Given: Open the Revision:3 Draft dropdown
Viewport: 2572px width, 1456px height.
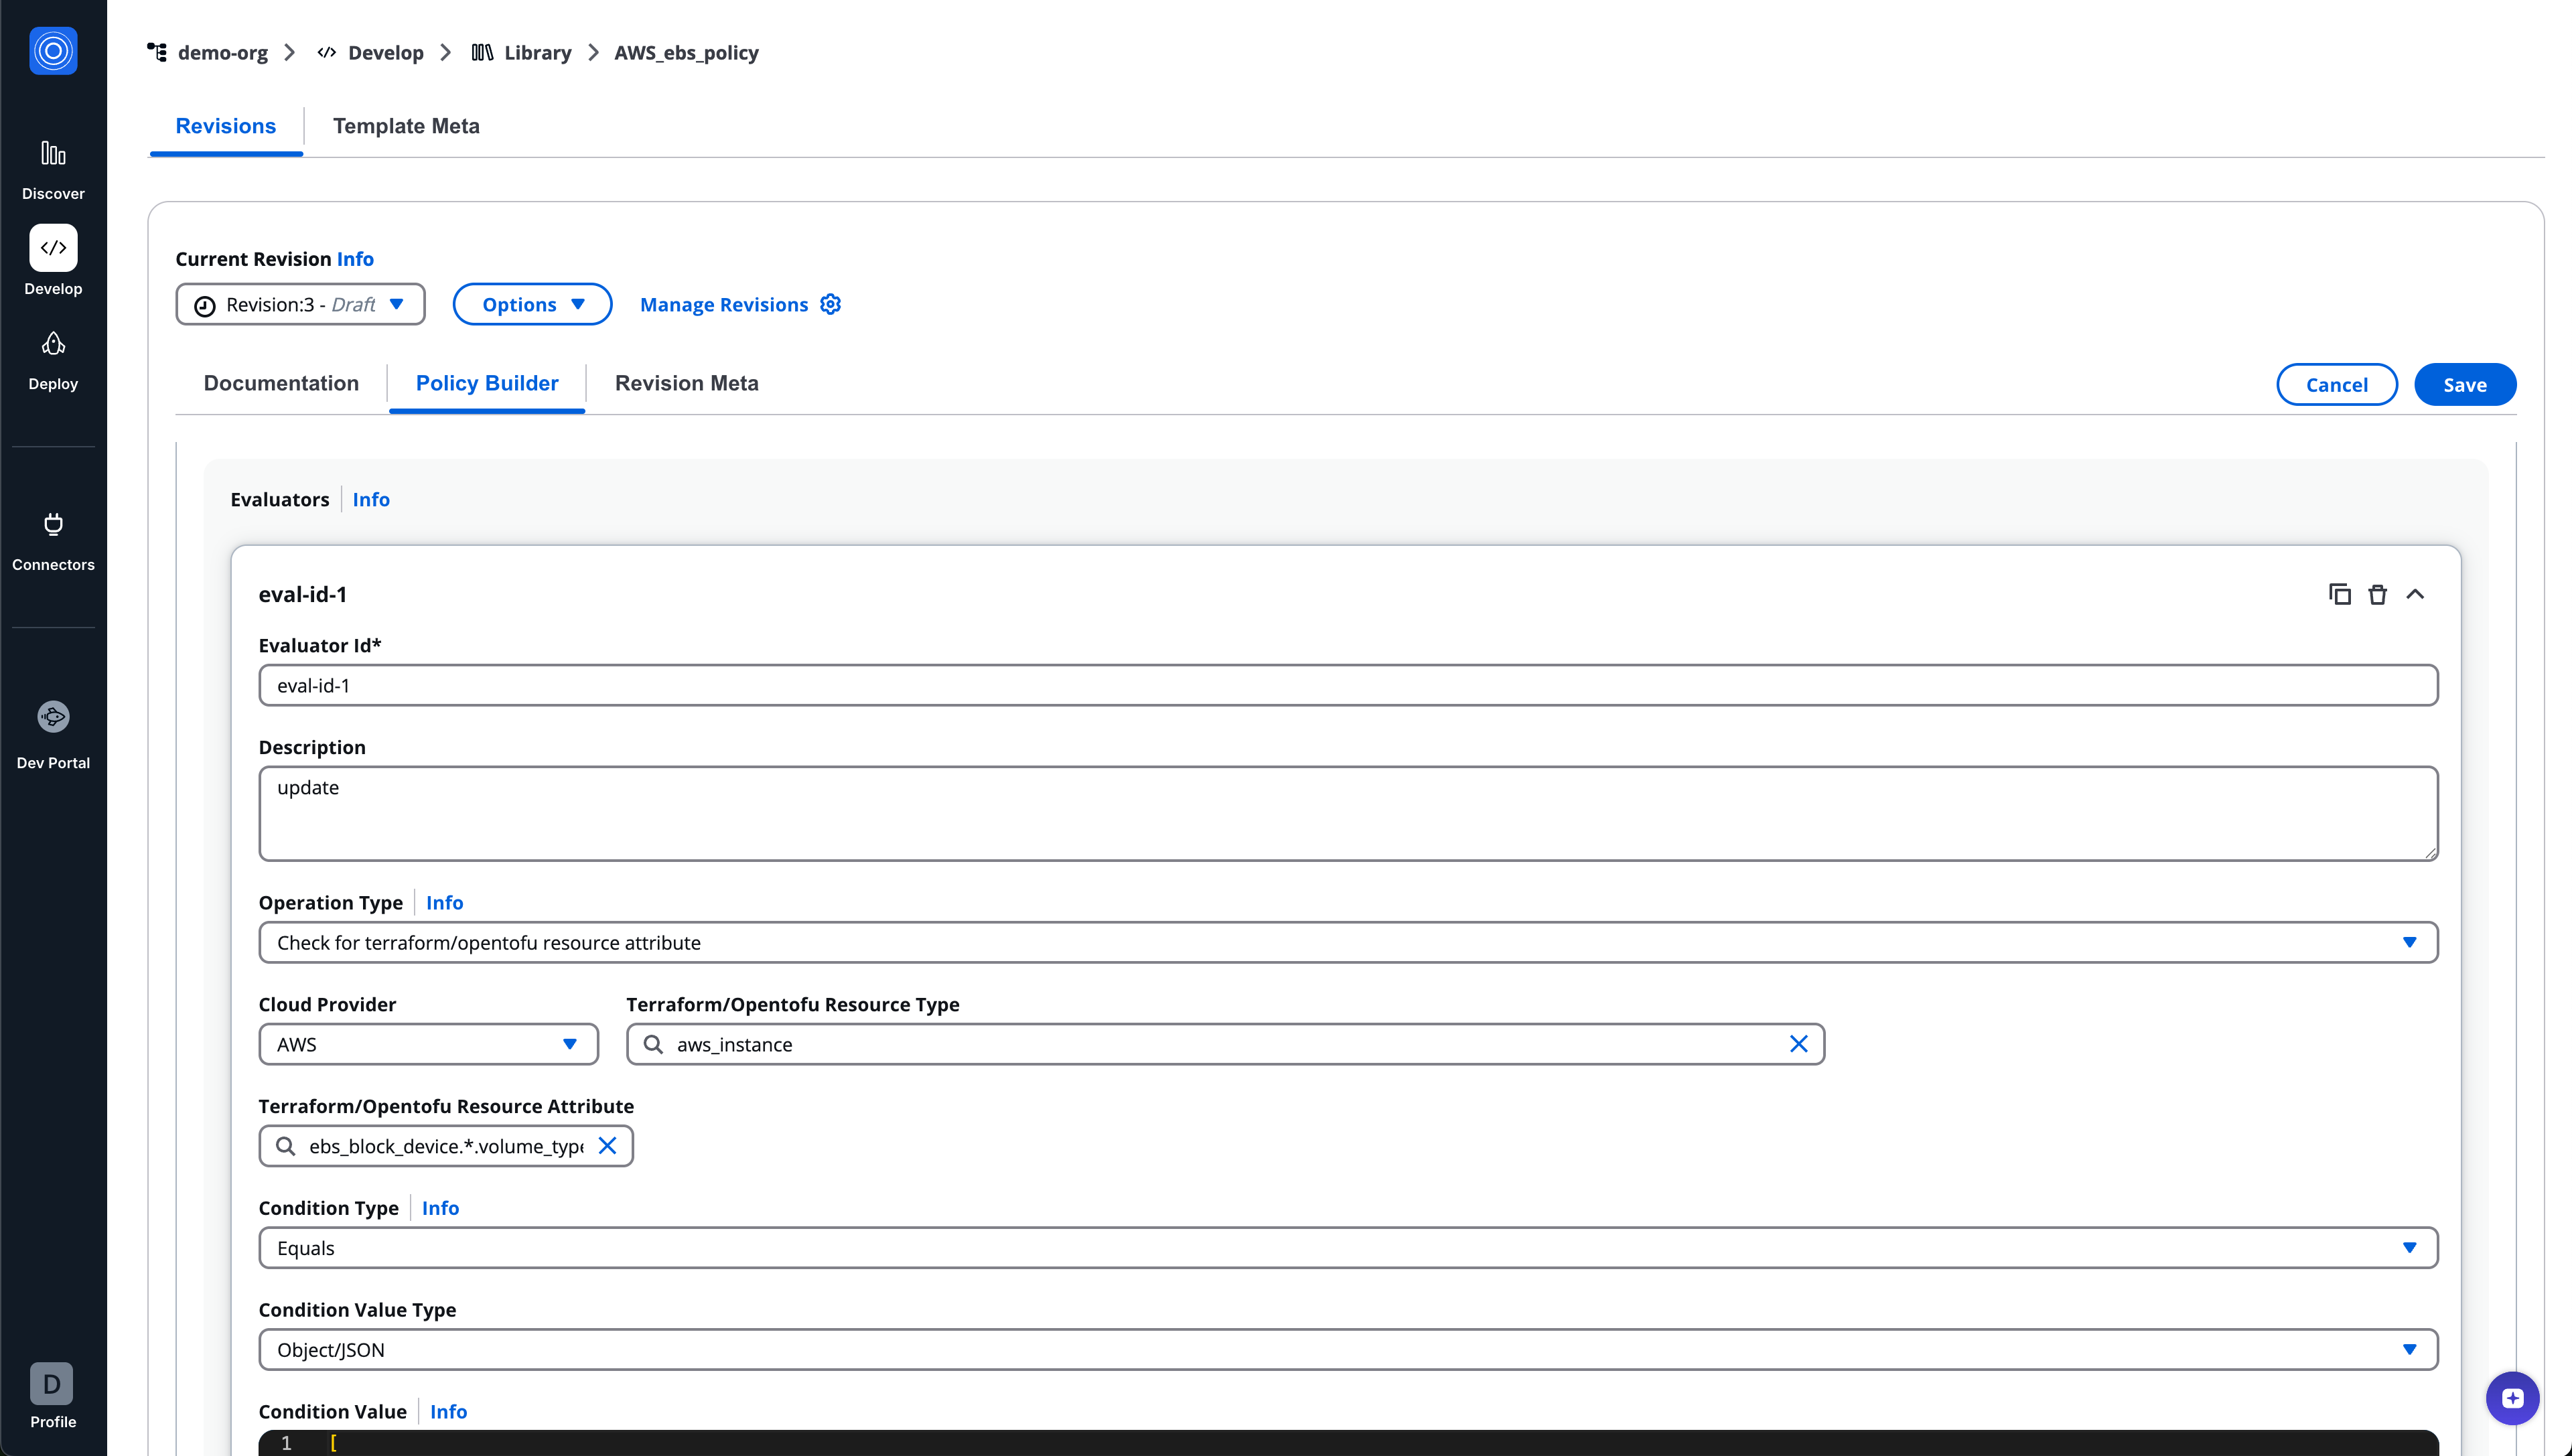Looking at the screenshot, I should [300, 304].
